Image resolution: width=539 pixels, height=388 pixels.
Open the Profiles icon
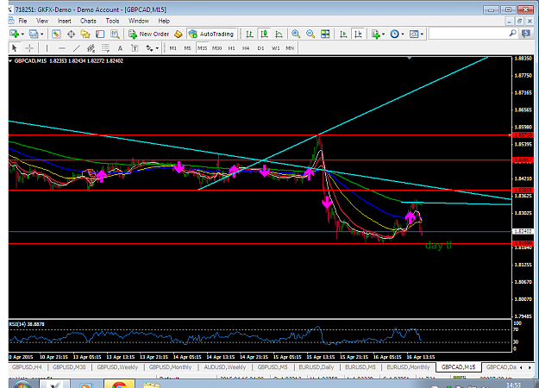(x=34, y=34)
